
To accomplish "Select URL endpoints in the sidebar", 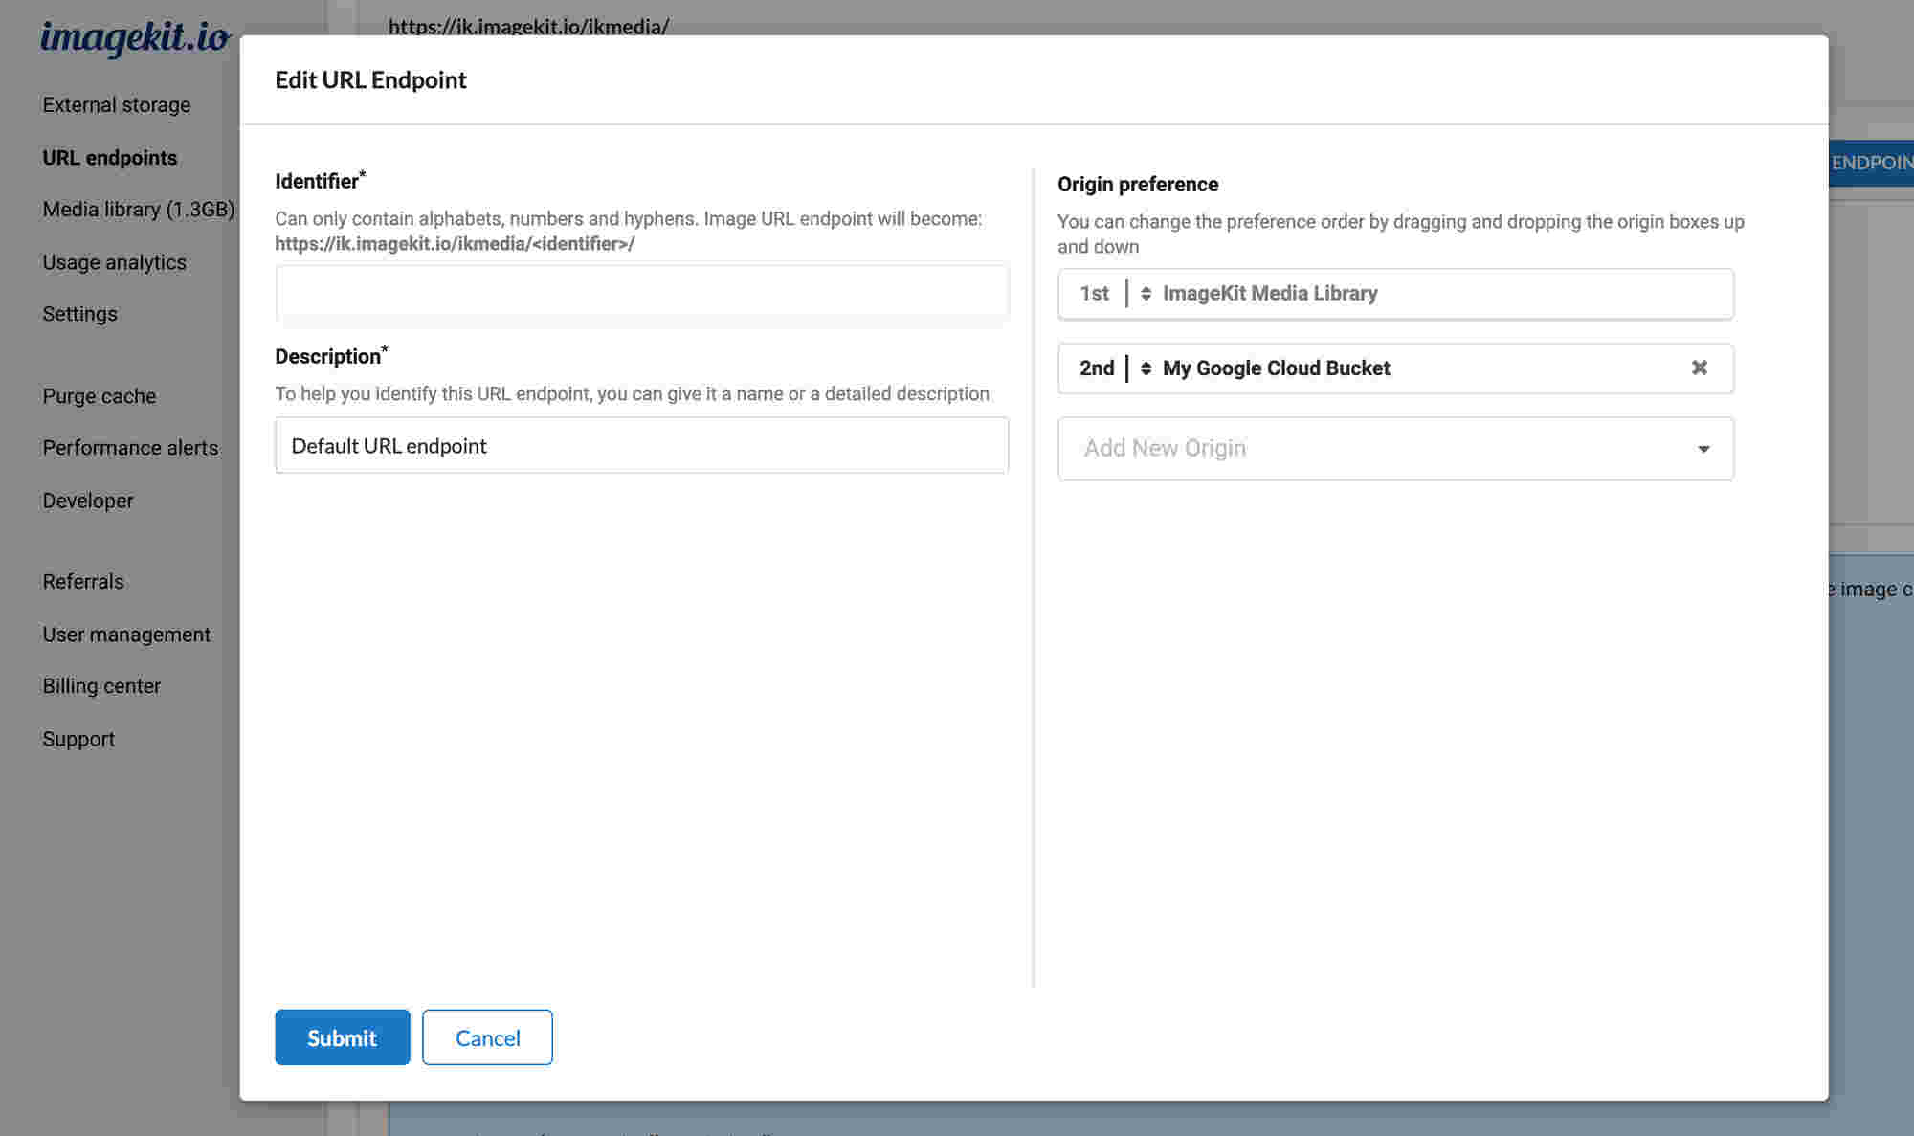I will [109, 157].
